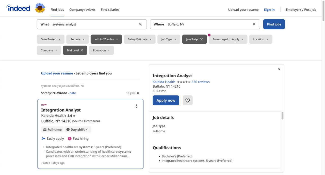325x175 pixels.
Task: Remove the Mid Level filter via its X icon
Action: click(x=82, y=50)
